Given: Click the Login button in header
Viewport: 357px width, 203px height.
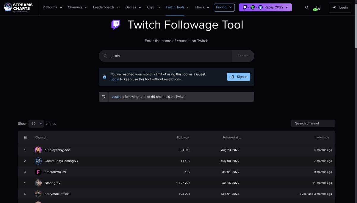Looking at the screenshot, I should click(340, 7).
